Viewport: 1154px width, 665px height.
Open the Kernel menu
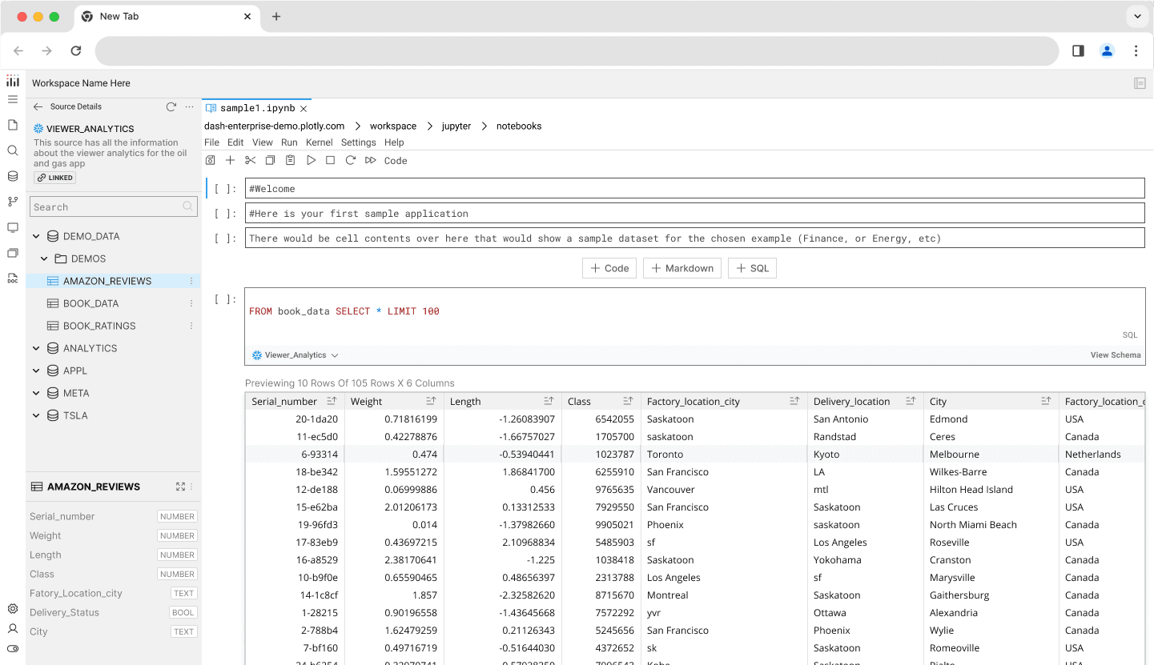pos(319,142)
